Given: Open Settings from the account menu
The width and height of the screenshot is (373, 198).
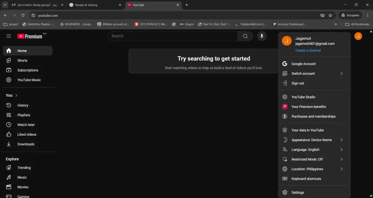Looking at the screenshot, I should pyautogui.click(x=314, y=192).
